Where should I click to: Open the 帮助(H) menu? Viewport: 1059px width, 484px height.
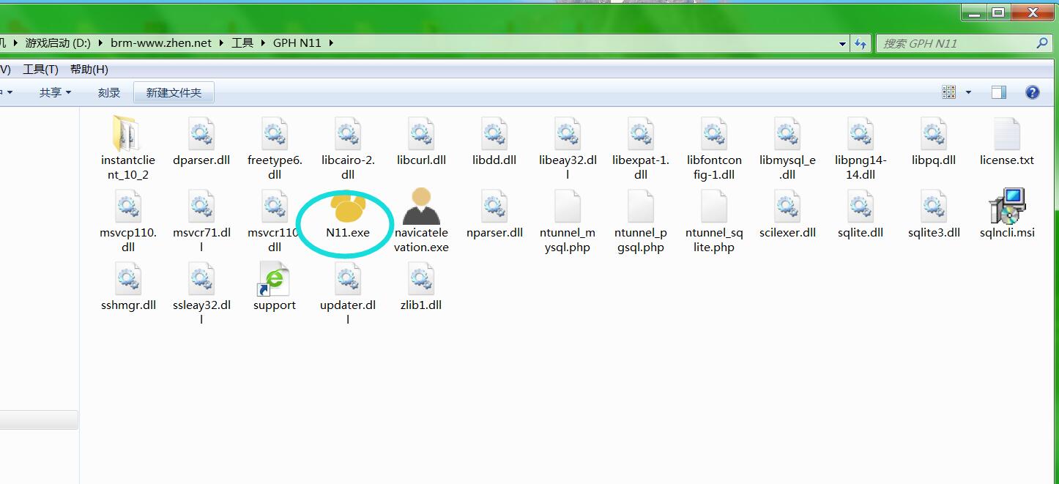pyautogui.click(x=89, y=69)
